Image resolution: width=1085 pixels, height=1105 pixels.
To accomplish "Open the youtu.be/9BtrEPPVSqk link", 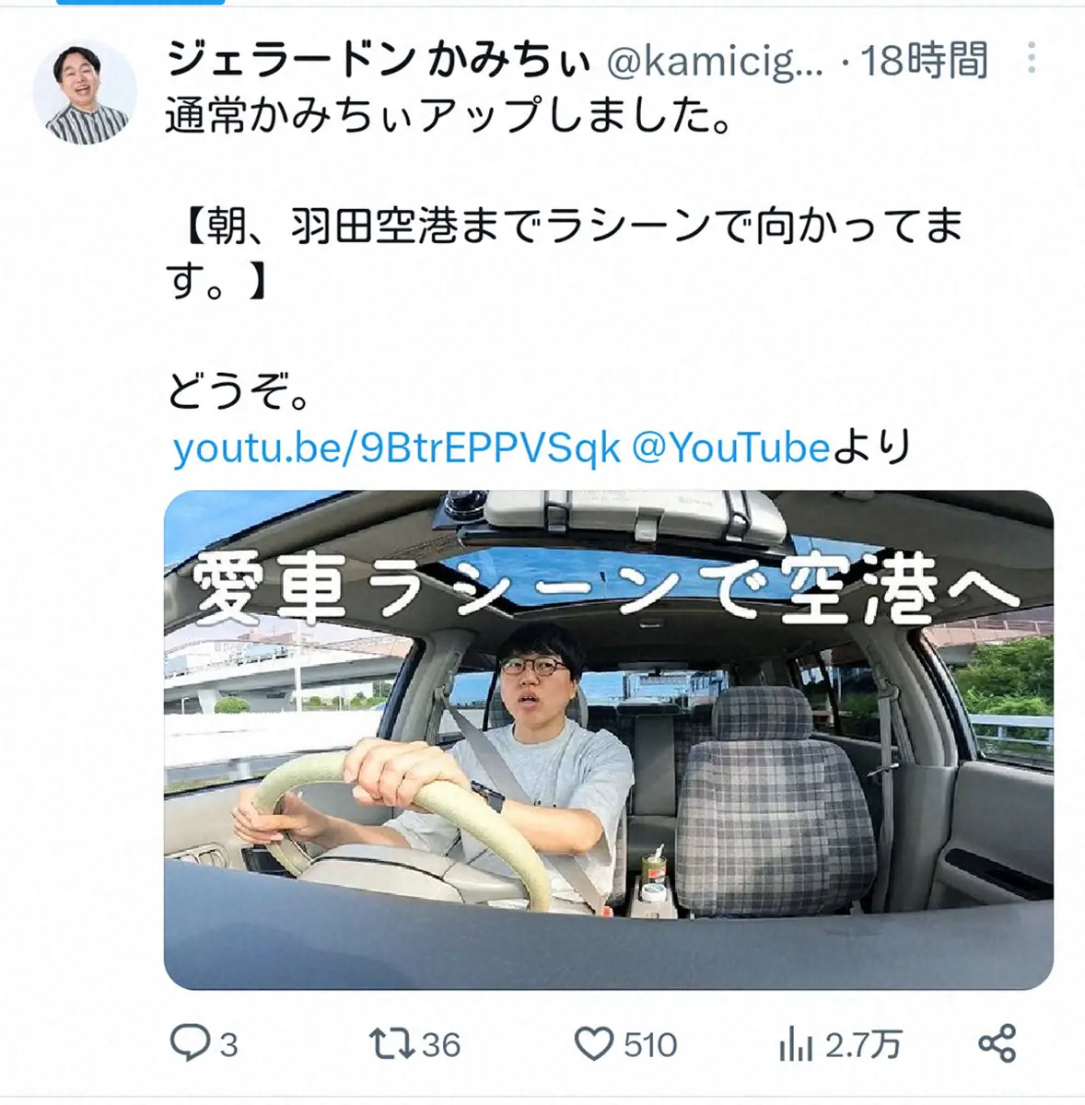I will point(397,448).
